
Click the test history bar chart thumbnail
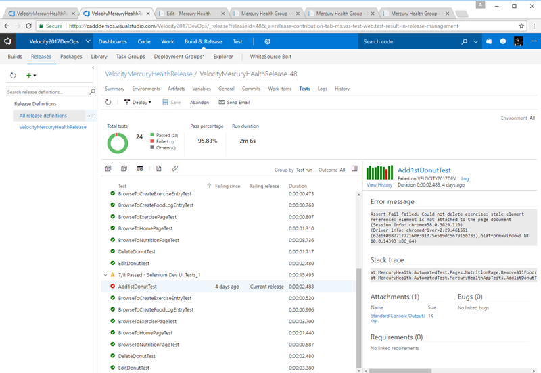tap(379, 172)
